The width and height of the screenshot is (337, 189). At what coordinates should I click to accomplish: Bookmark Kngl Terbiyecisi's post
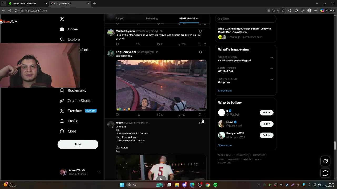point(200,115)
